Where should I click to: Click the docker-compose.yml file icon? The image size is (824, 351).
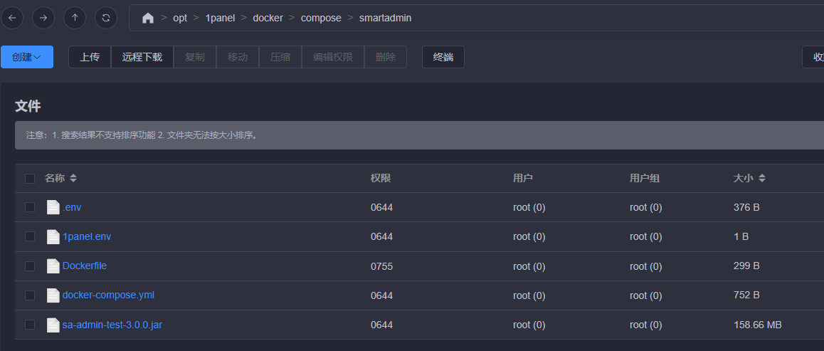pyautogui.click(x=53, y=295)
